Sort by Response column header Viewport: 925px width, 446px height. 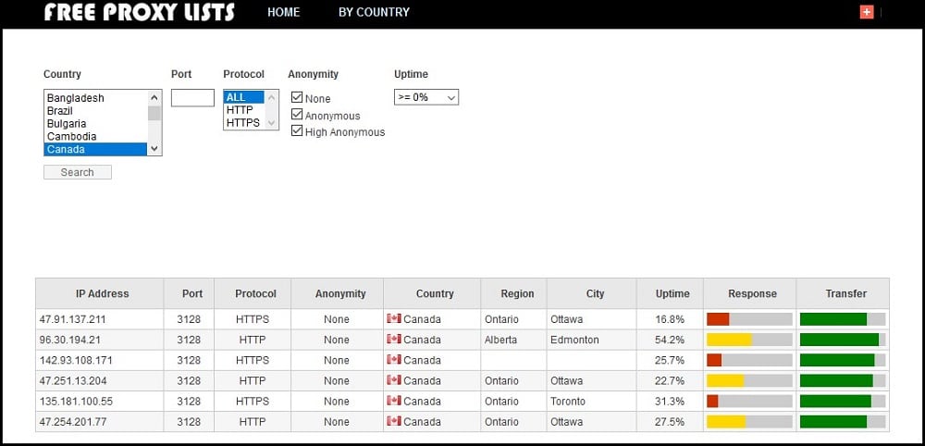(750, 293)
